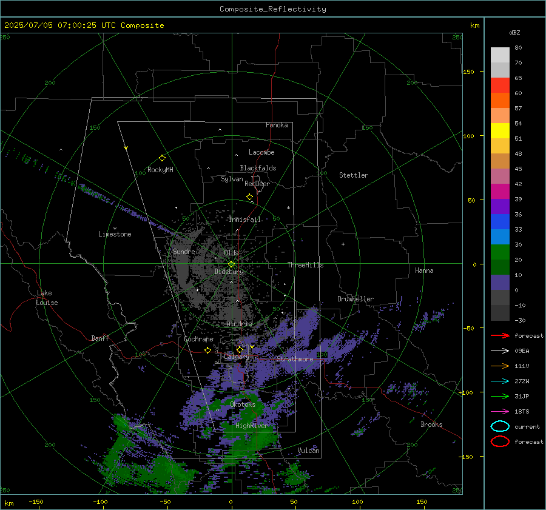Click the Innisfail town label
Viewport: 546px width, 510px height.
(x=244, y=220)
